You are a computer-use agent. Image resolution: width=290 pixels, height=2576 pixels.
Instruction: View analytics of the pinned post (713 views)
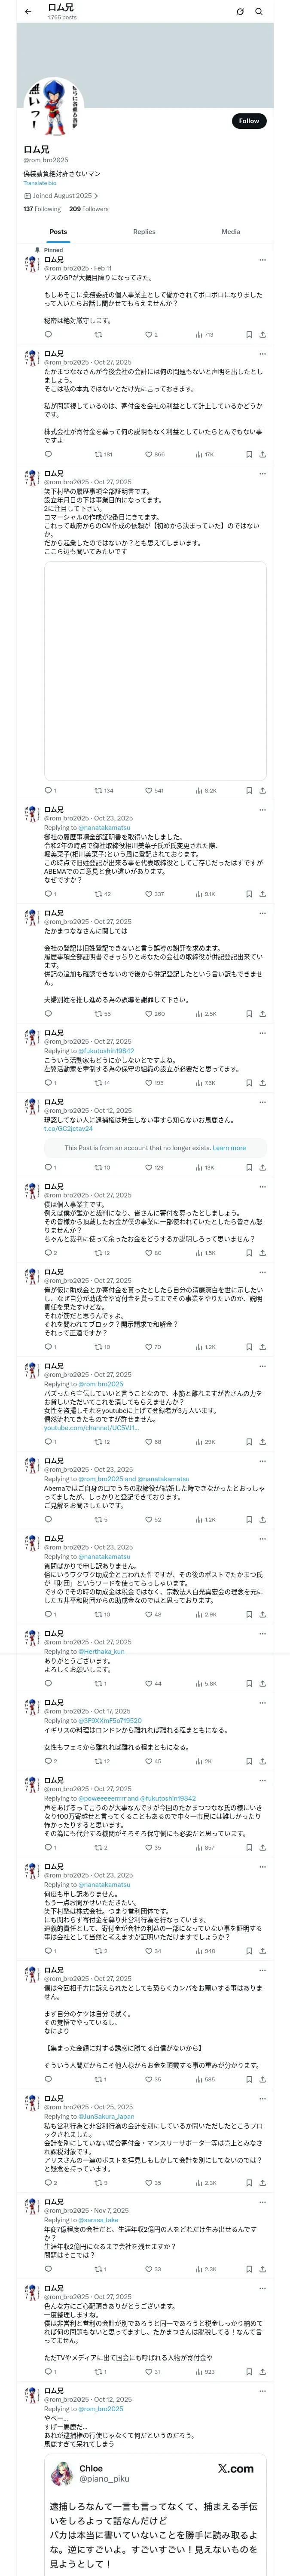pyautogui.click(x=204, y=335)
